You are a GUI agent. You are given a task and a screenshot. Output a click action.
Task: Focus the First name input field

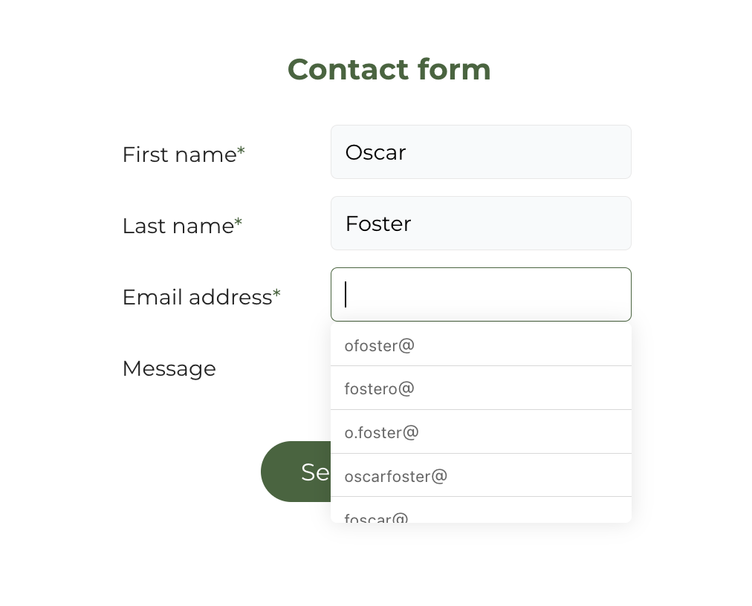(x=481, y=152)
